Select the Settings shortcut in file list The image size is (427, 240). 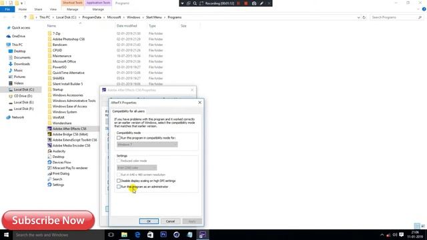pyautogui.click(x=58, y=185)
